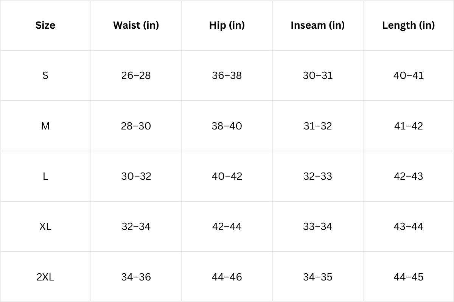454x302 pixels.
Task: Select the Hip (in) header cell
Action: click(x=227, y=25)
